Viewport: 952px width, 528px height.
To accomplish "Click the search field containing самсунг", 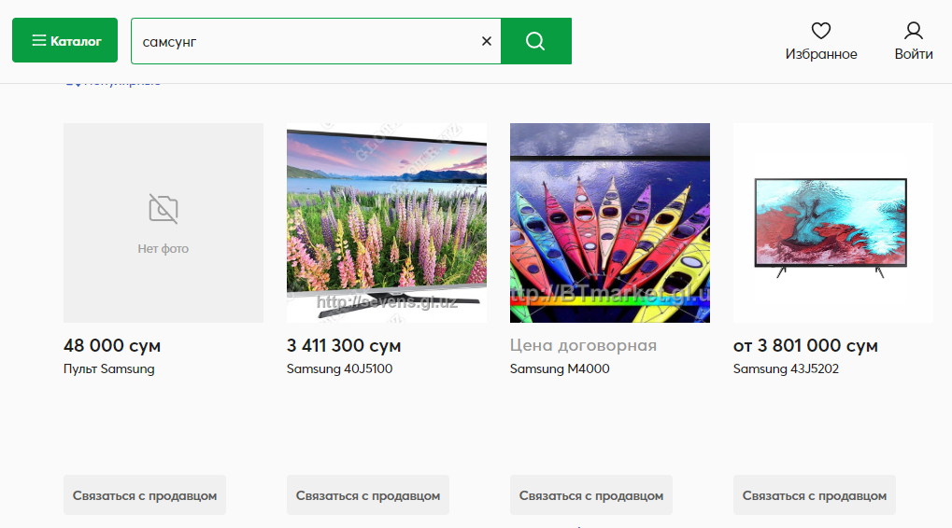I will (316, 41).
